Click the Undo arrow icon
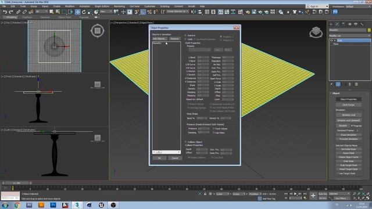372x209 pixels. [5, 12]
